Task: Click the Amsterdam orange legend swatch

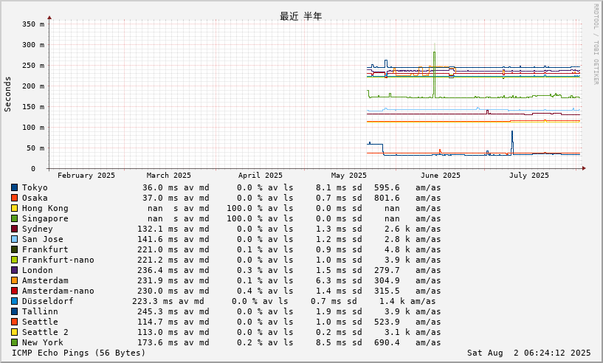Action: click(x=14, y=280)
